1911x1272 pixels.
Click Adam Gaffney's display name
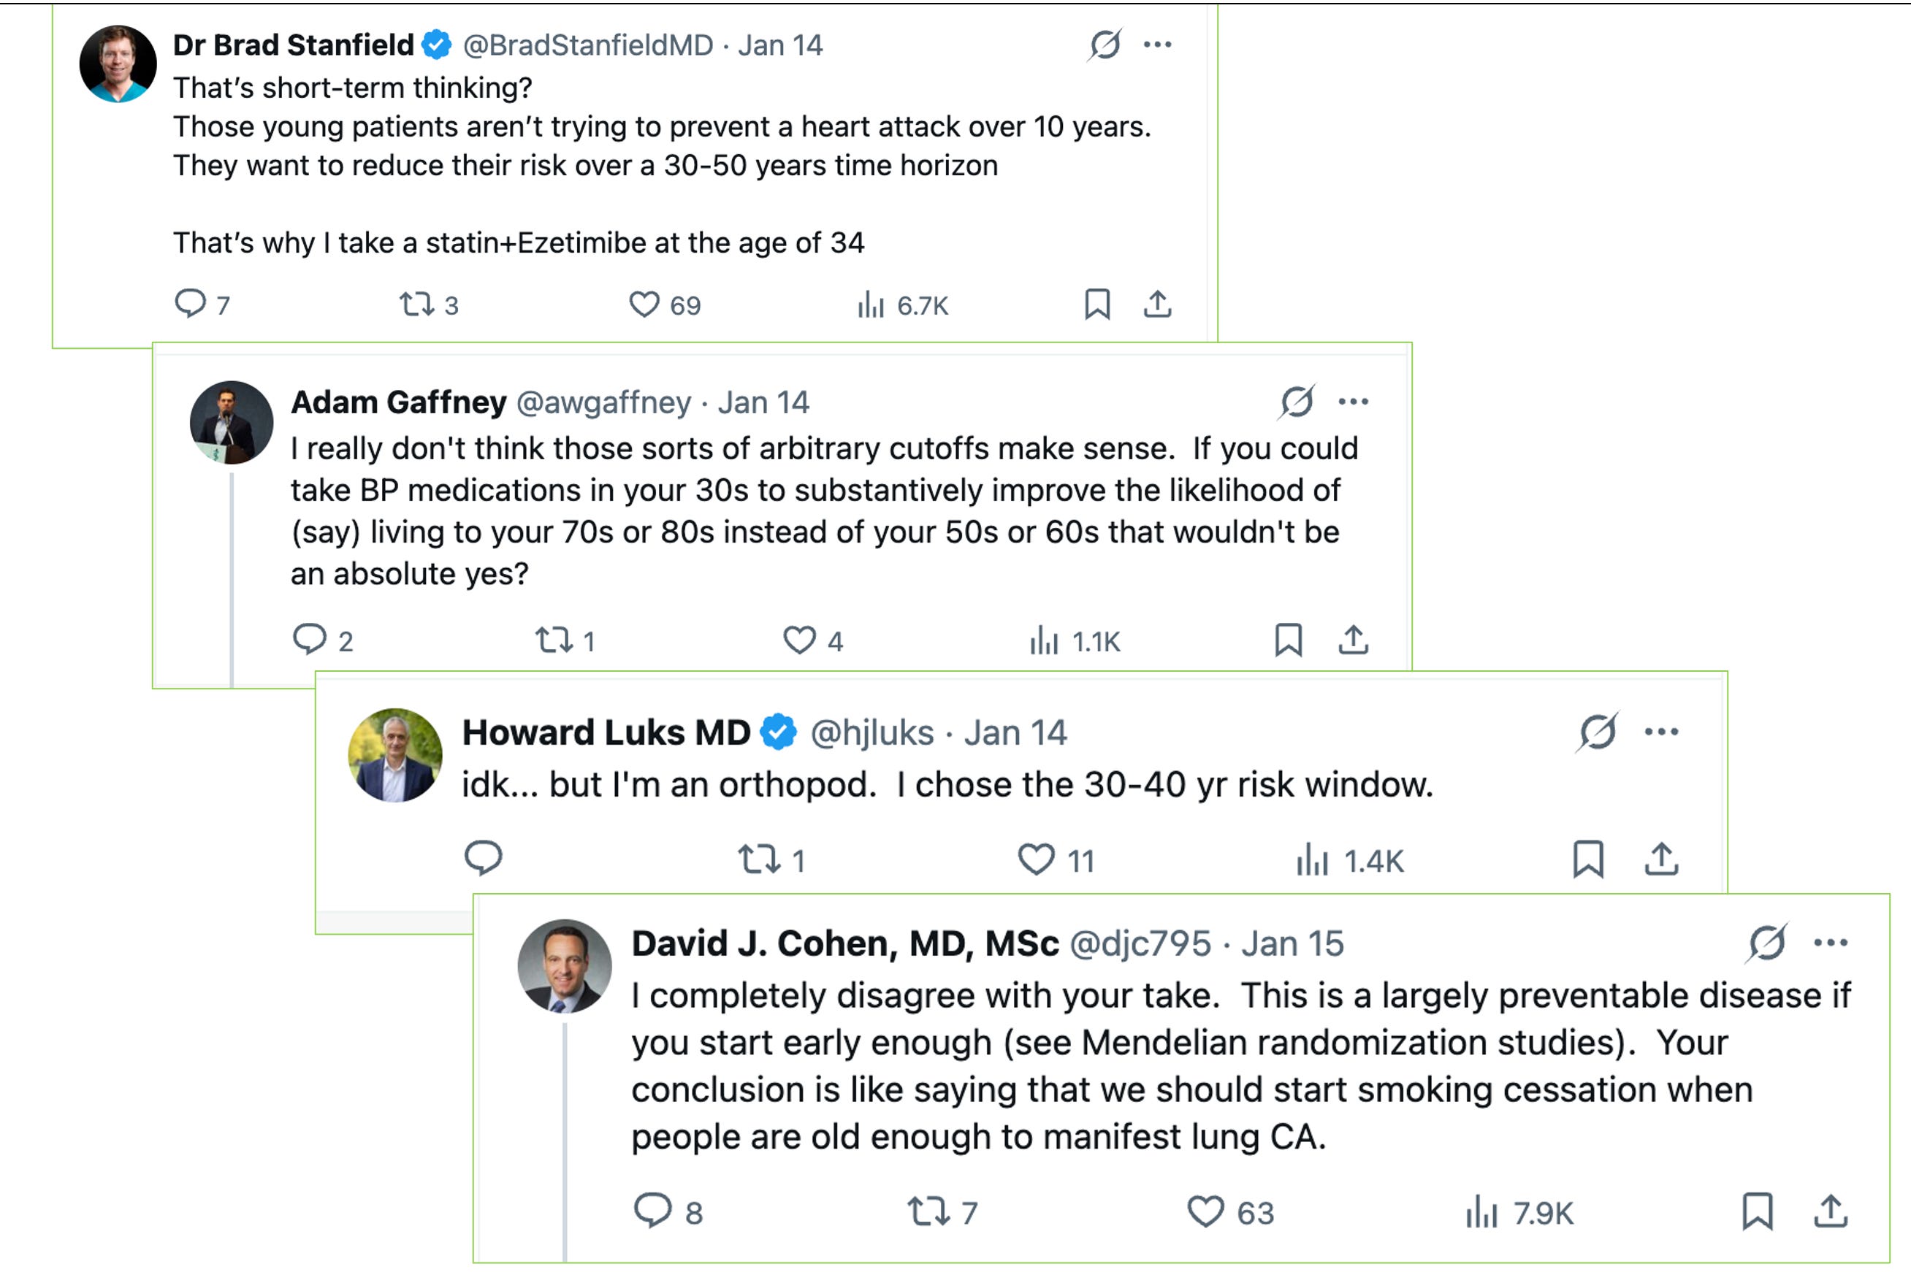[398, 402]
